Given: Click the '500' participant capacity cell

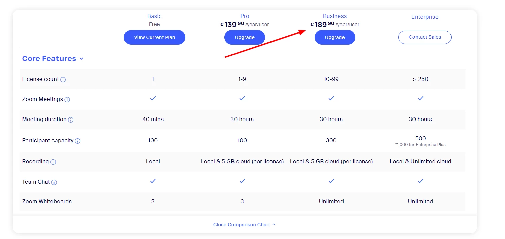Looking at the screenshot, I should (x=421, y=138).
